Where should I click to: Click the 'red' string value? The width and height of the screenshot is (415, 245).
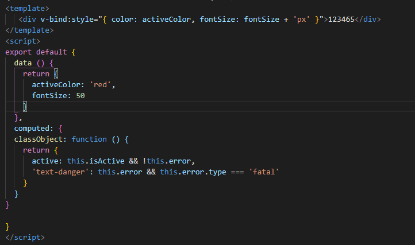tap(100, 84)
